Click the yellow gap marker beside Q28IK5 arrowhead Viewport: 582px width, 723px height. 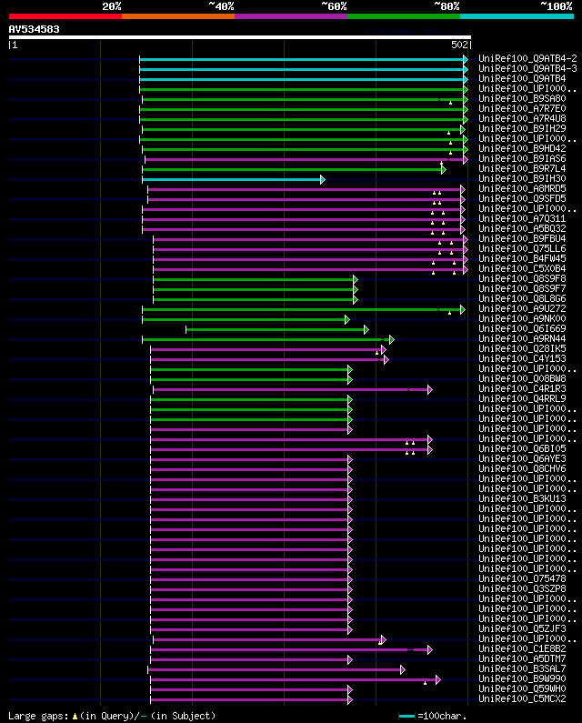point(377,353)
